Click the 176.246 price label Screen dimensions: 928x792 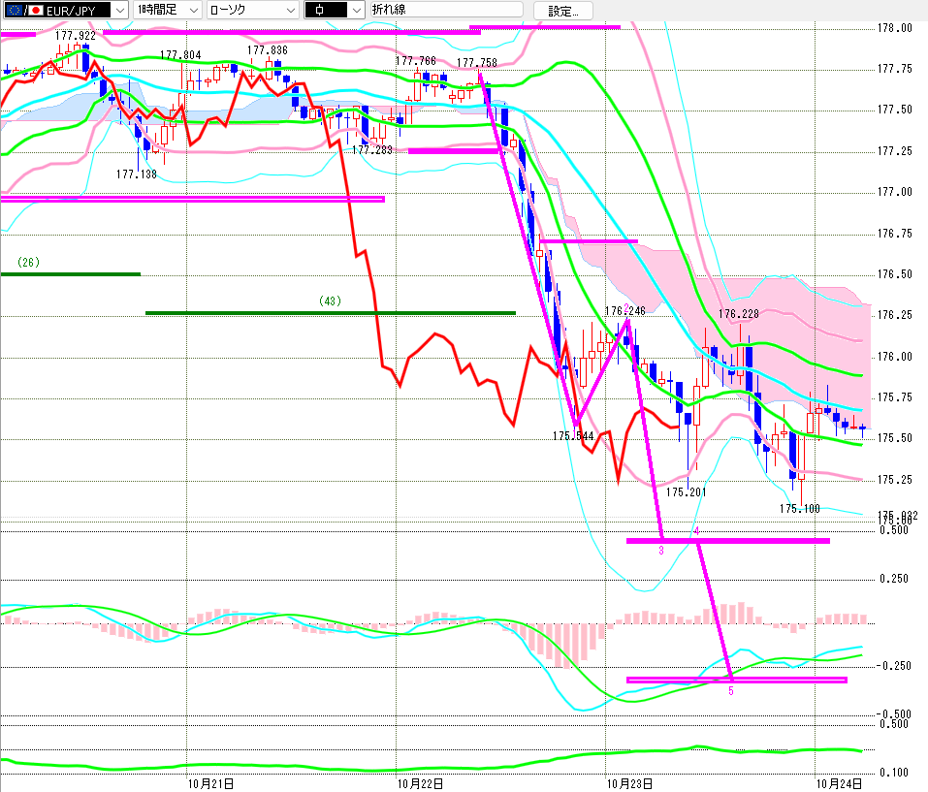click(x=625, y=311)
